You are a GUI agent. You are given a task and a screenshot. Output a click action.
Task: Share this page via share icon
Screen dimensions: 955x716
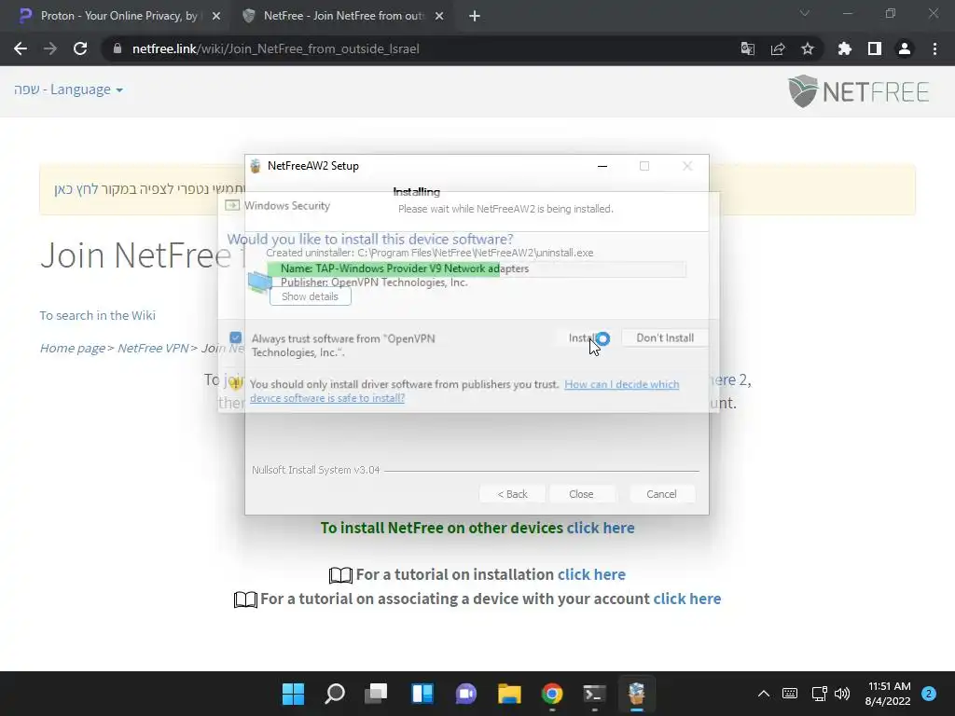point(778,48)
